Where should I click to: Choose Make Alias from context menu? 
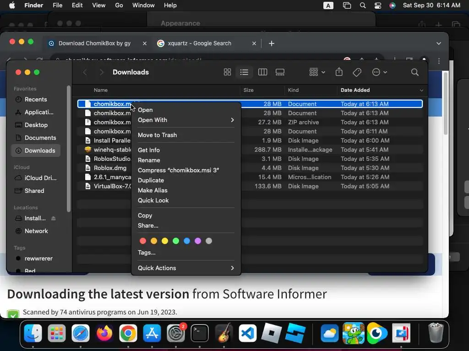coord(186,191)
